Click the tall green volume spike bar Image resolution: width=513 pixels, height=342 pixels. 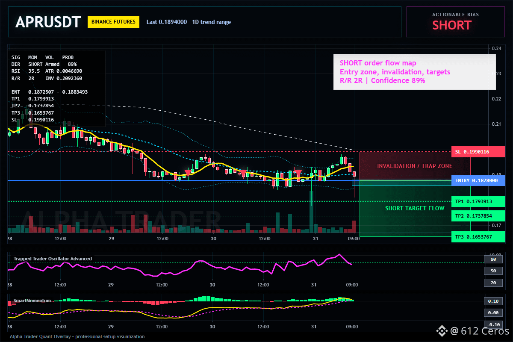pos(312,212)
